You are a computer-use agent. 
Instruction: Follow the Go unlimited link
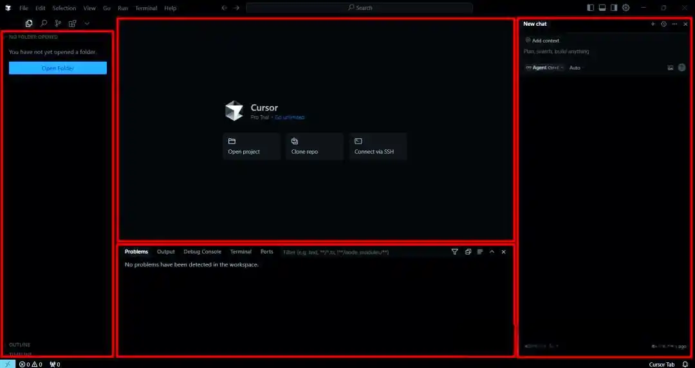click(x=290, y=118)
